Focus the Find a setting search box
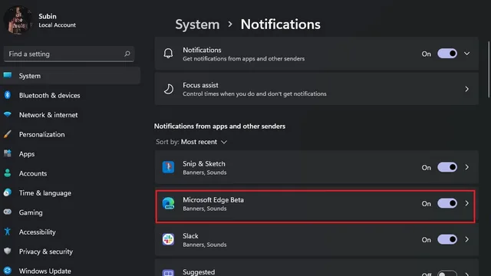Image resolution: width=491 pixels, height=276 pixels. coord(69,54)
